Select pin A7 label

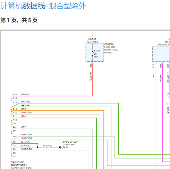click(14, 131)
